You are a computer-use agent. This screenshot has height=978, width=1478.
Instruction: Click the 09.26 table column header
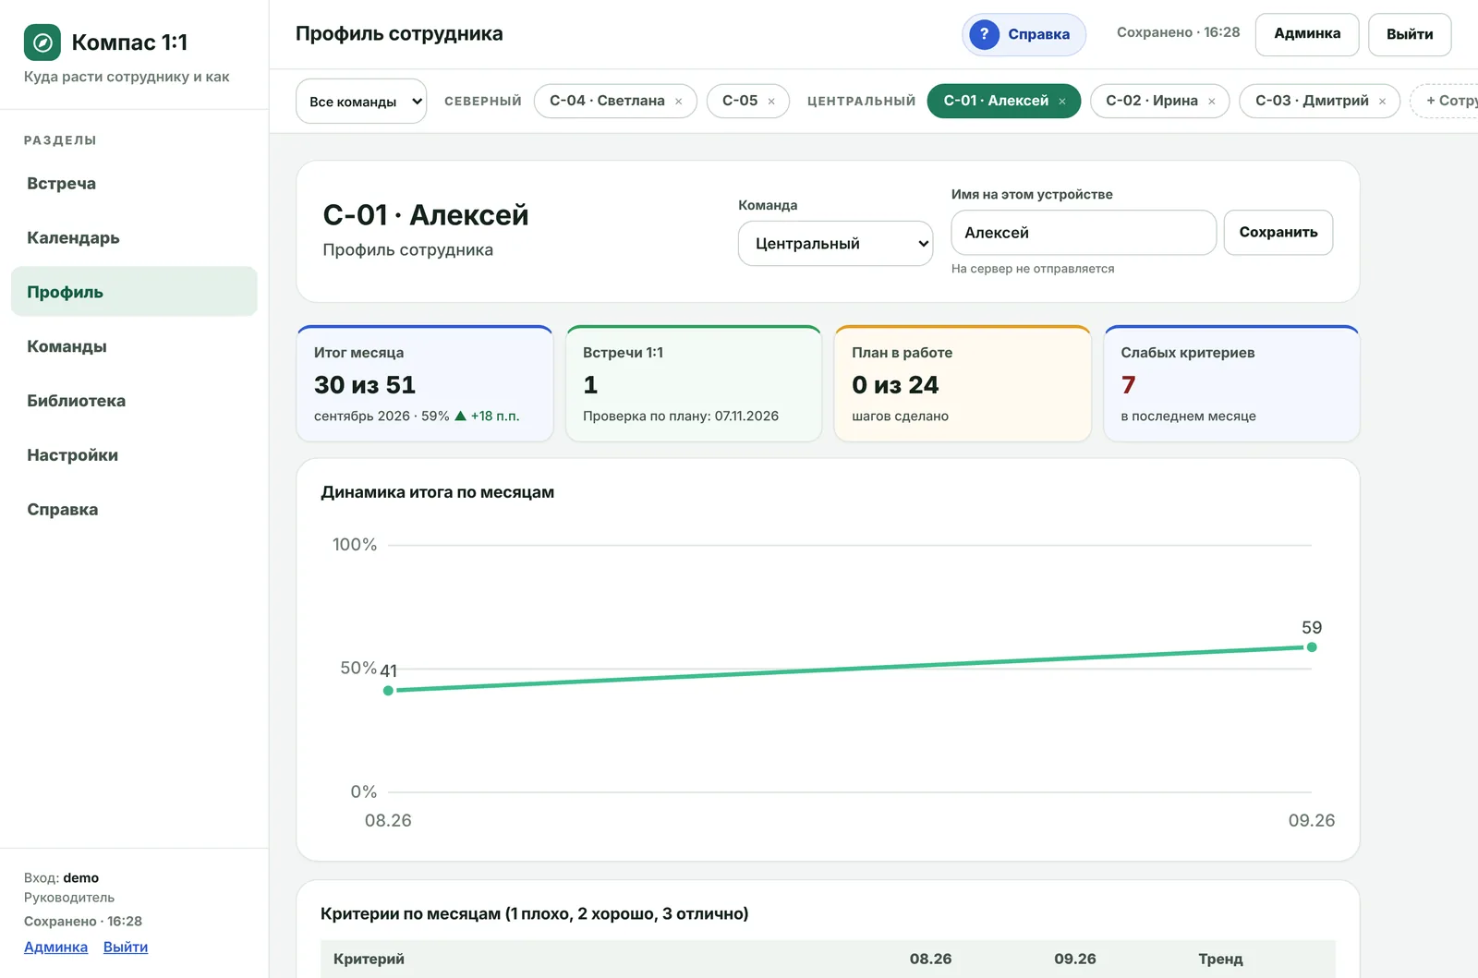pyautogui.click(x=1075, y=960)
